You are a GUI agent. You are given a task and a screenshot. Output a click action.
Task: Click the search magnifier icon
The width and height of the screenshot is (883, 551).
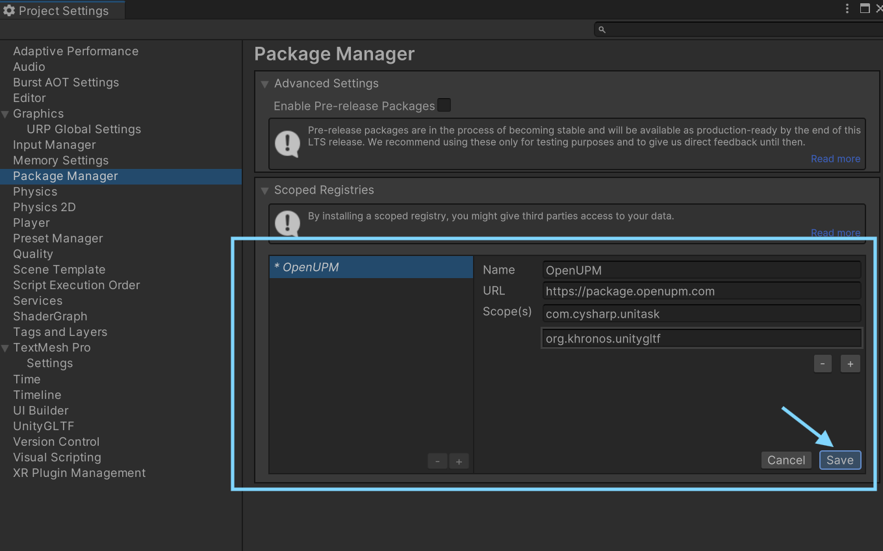click(x=602, y=29)
